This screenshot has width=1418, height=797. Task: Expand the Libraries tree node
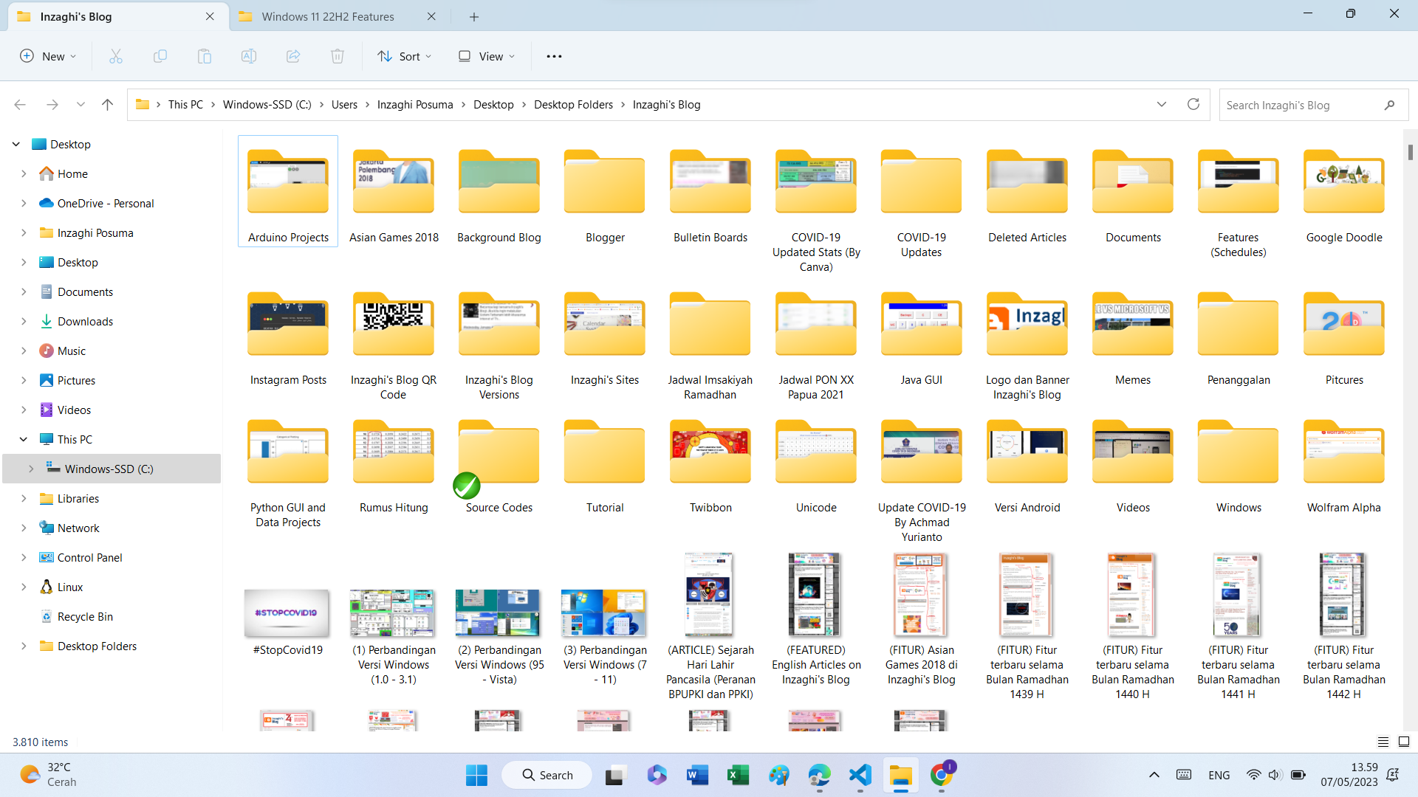coord(24,499)
